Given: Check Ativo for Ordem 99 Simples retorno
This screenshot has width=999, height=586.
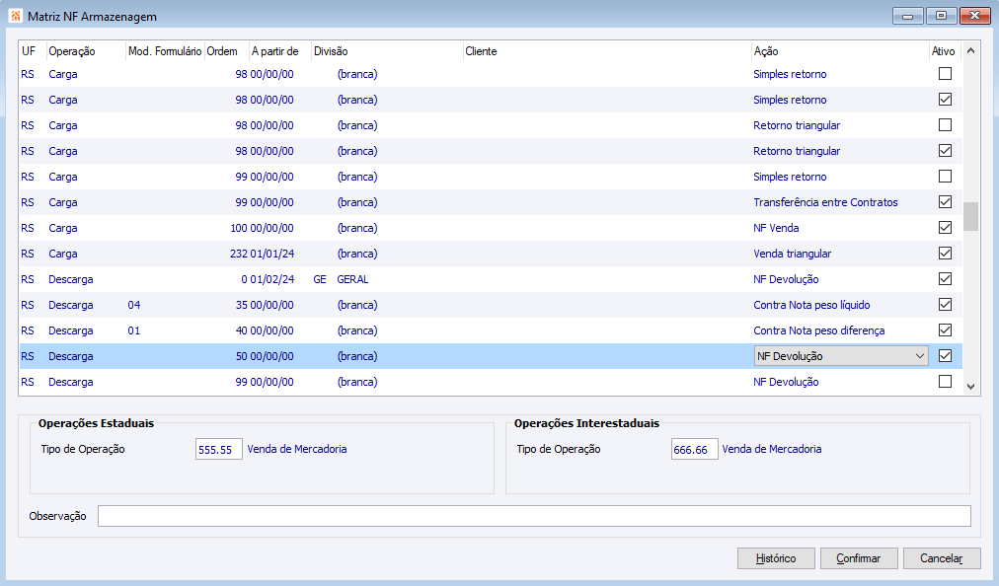Looking at the screenshot, I should coord(945,176).
